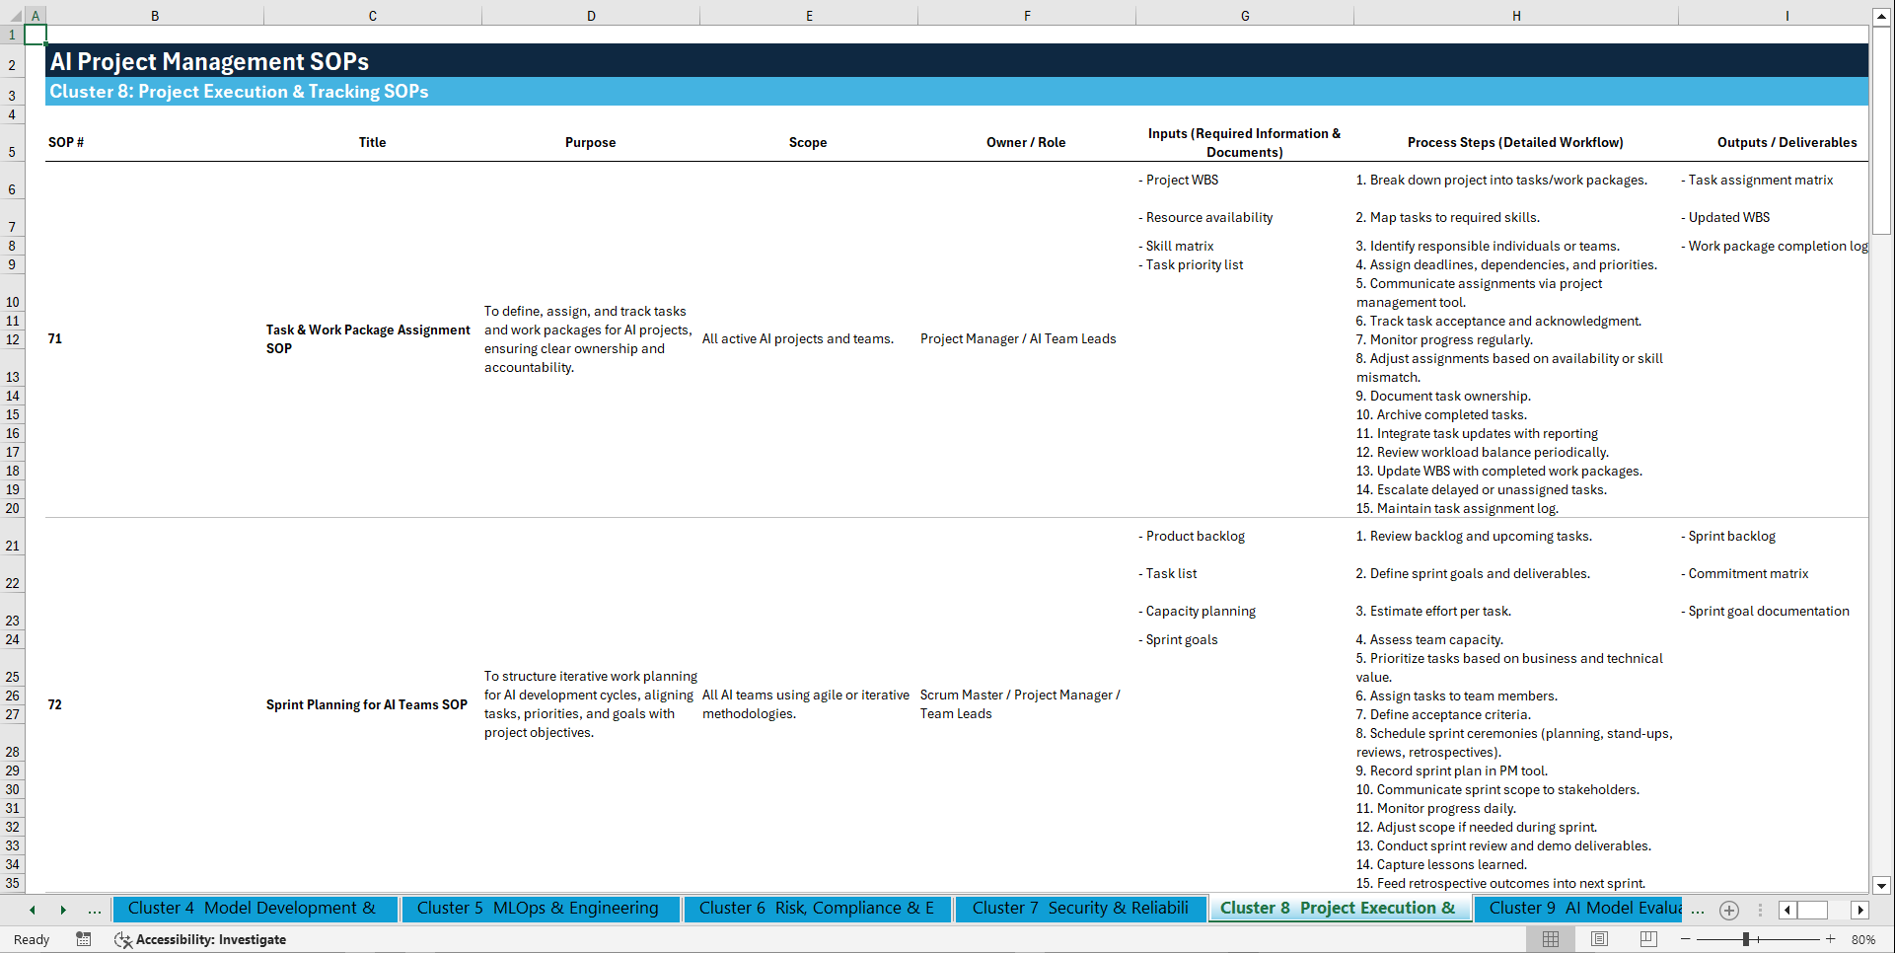Zoom out using the minus icon
The width and height of the screenshot is (1895, 953).
[1685, 939]
